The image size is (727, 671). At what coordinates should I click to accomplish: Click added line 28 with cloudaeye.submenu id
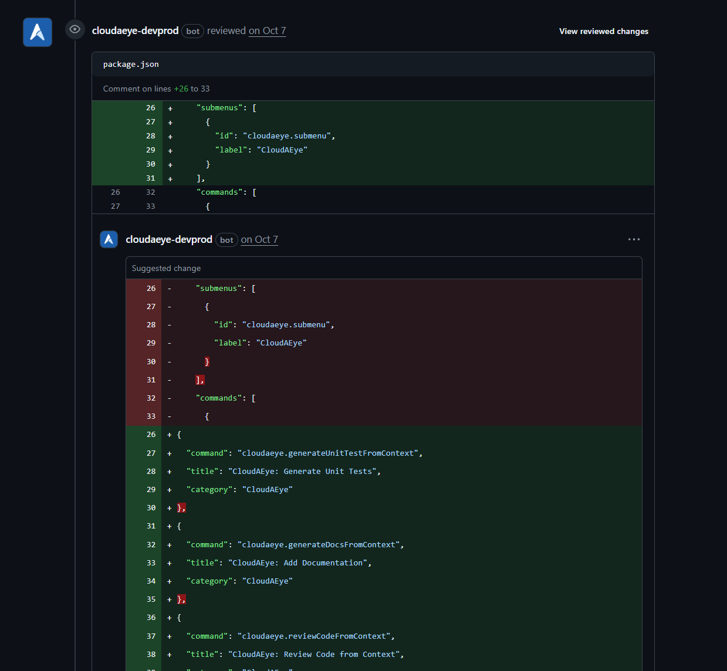(x=275, y=136)
